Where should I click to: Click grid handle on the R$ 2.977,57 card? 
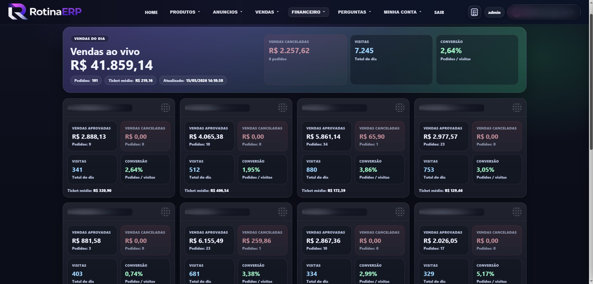click(517, 108)
